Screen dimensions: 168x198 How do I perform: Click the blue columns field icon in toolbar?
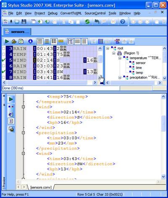coord(101,41)
